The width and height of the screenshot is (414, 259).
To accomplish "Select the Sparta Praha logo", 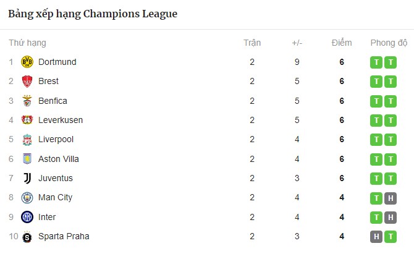I will tap(27, 237).
